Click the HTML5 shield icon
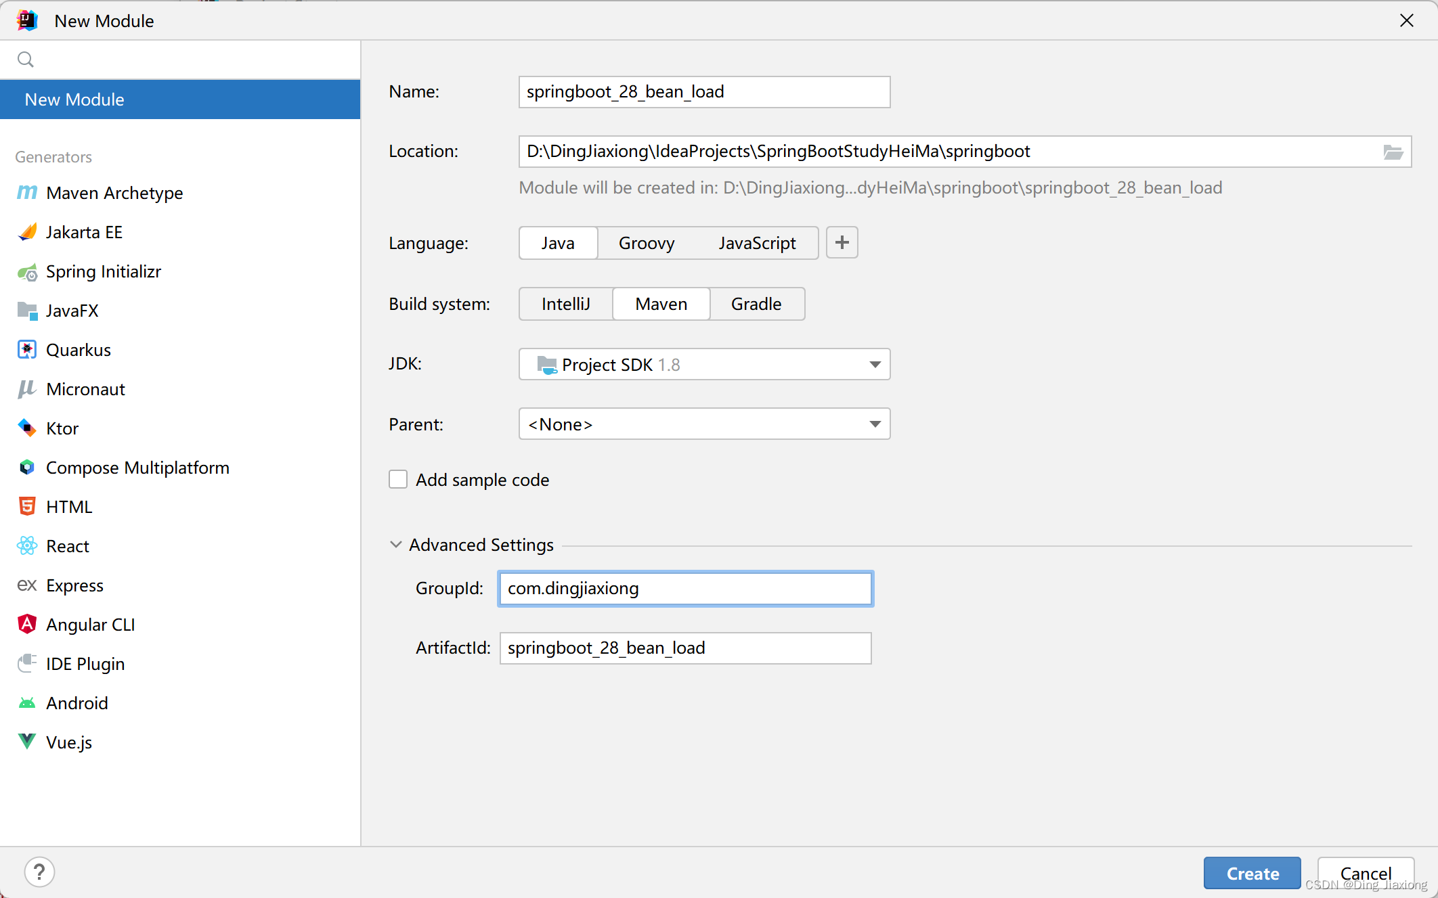 click(x=27, y=506)
